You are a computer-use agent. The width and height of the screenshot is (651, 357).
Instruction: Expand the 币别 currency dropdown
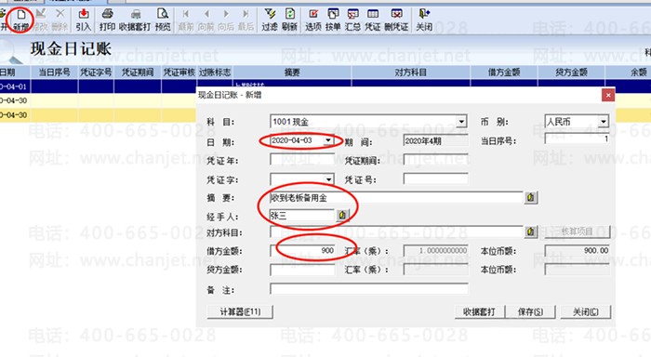click(604, 121)
